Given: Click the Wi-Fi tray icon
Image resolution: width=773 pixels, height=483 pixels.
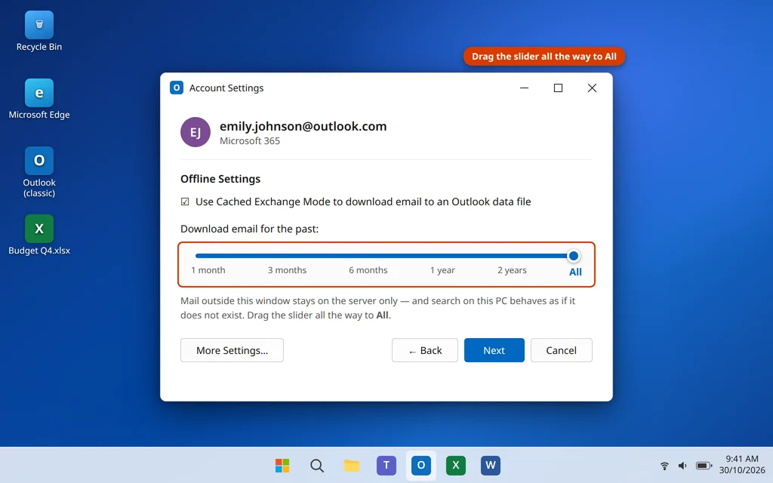Looking at the screenshot, I should (x=664, y=465).
